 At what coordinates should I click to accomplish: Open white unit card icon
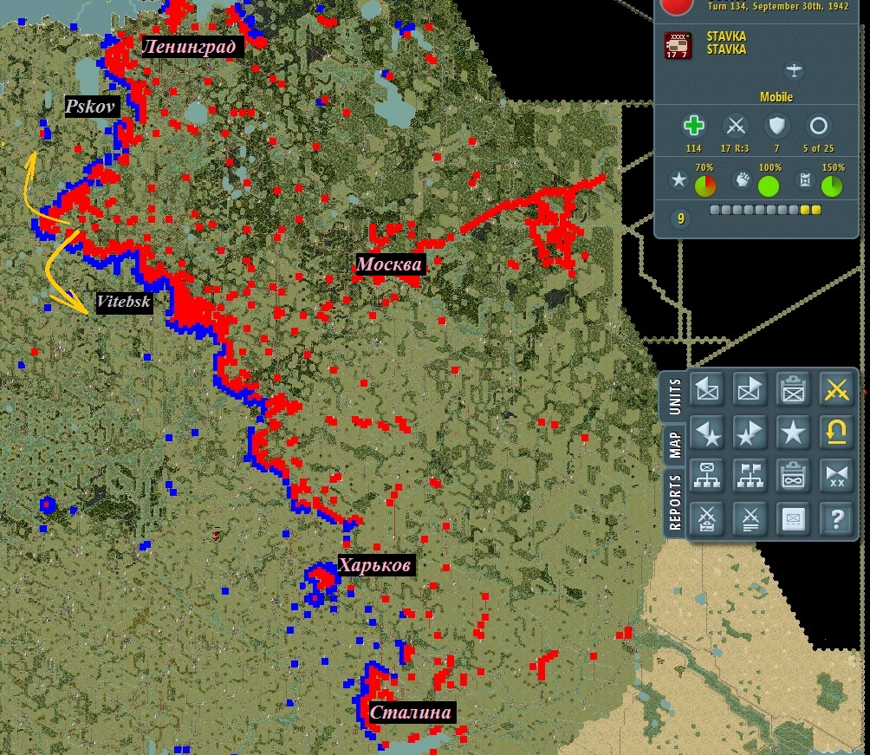[x=793, y=519]
